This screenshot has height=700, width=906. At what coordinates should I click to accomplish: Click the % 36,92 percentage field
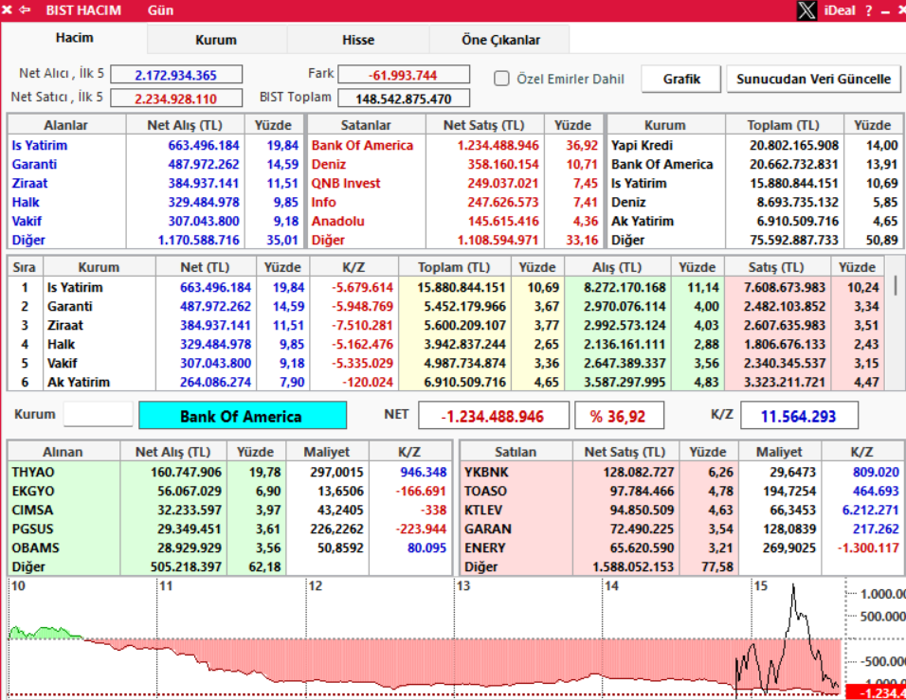[619, 416]
